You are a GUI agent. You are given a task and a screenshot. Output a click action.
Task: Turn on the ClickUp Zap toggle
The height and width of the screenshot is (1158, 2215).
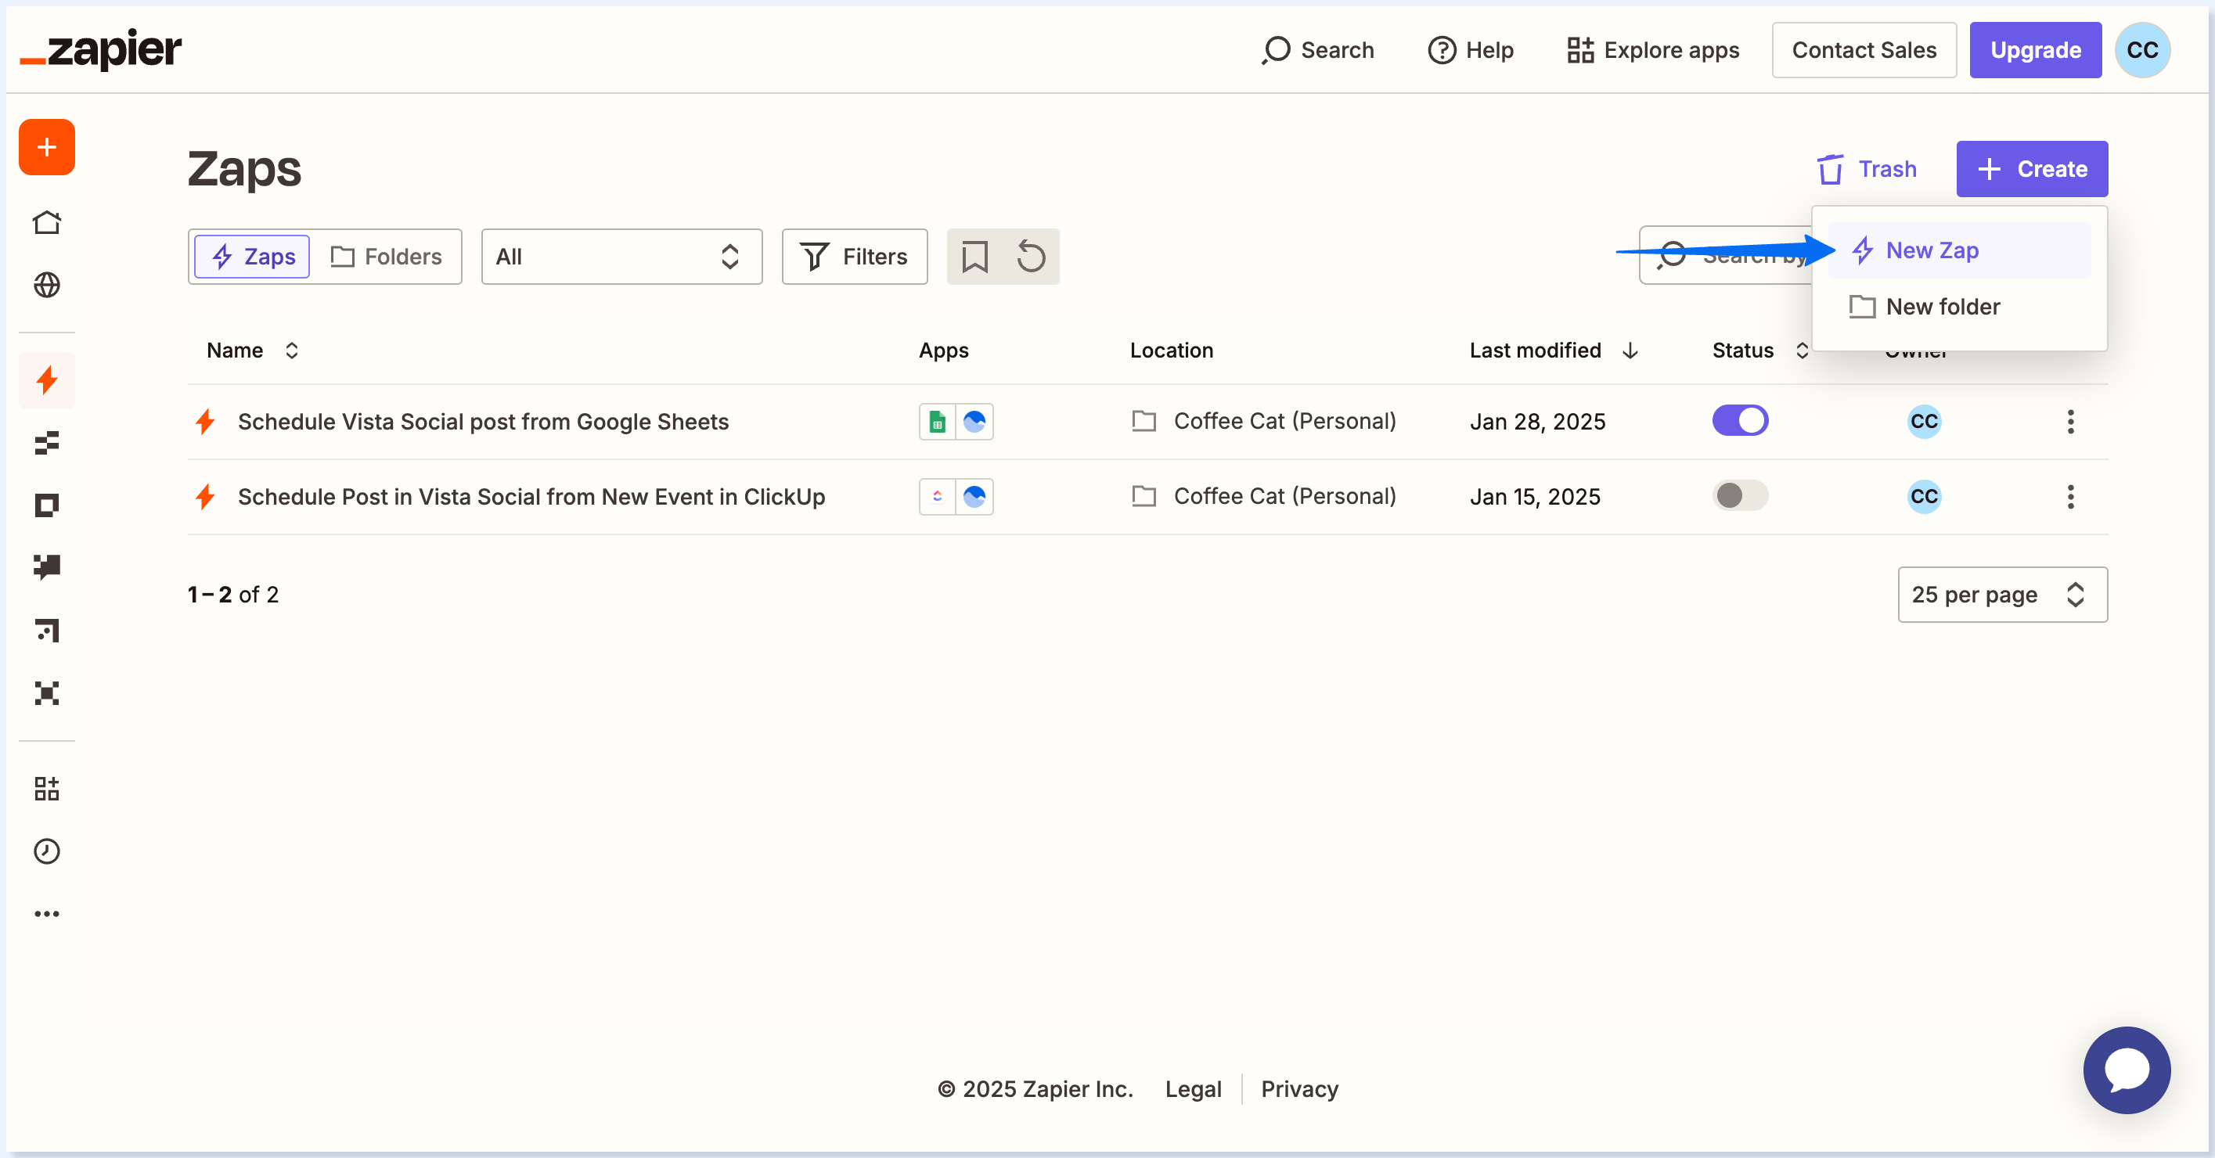pos(1739,495)
